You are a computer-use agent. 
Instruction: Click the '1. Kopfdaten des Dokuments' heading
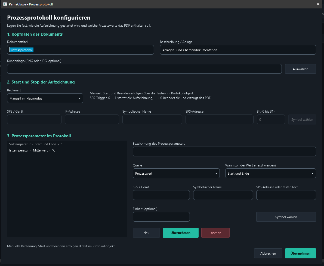(x=35, y=34)
